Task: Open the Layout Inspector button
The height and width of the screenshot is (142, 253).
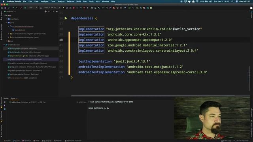Action: click(241, 141)
